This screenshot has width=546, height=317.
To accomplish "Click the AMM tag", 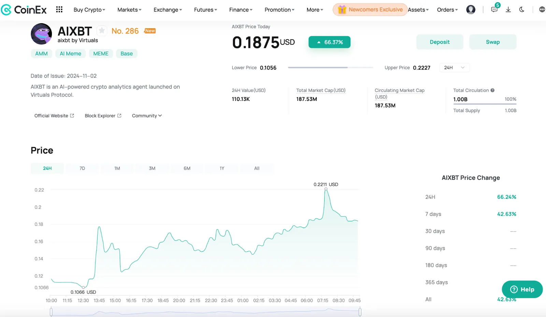I will (x=41, y=54).
